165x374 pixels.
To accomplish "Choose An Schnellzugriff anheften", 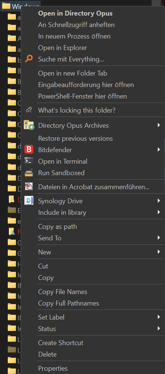I will click(76, 25).
